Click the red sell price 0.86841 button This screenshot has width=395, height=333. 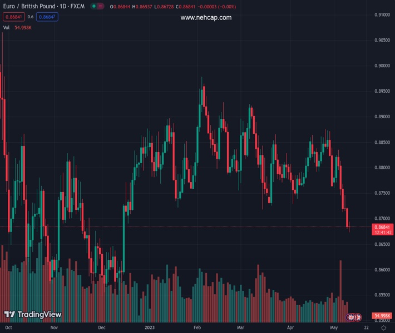pos(13,17)
